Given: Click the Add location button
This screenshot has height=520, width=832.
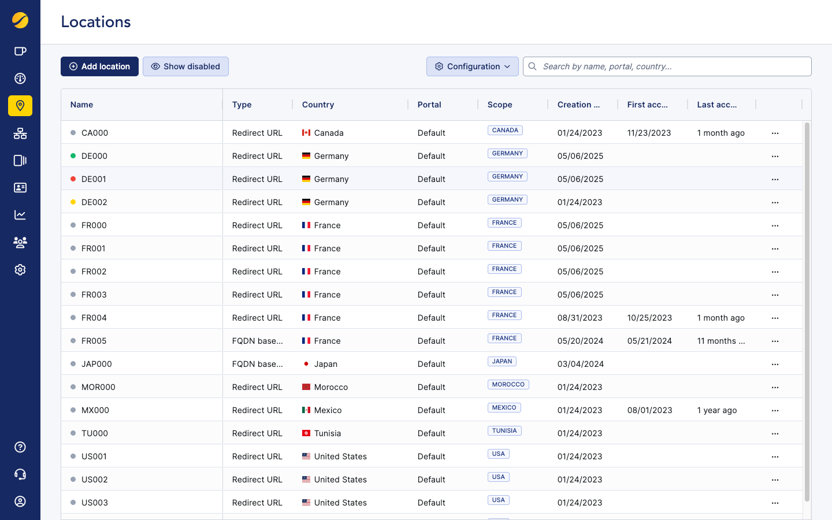Looking at the screenshot, I should (x=99, y=66).
